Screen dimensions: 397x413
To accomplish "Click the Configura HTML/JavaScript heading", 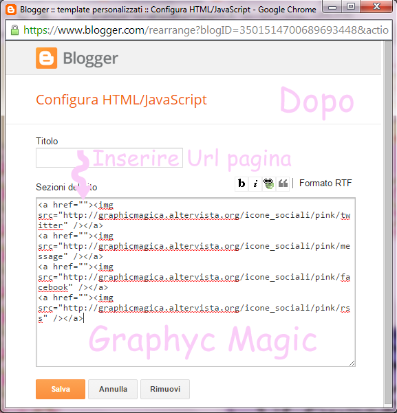I will (x=121, y=100).
